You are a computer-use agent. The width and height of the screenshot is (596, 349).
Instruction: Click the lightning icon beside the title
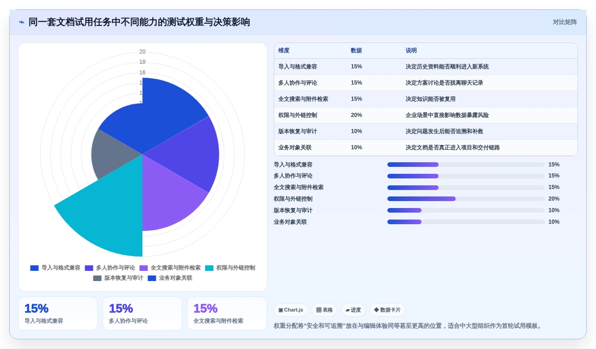(22, 22)
